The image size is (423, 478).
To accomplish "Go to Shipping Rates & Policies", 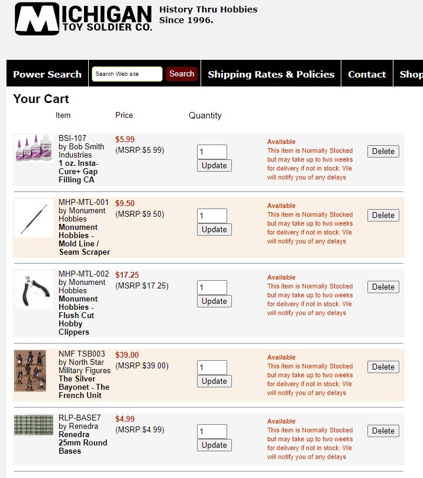I will point(271,74).
